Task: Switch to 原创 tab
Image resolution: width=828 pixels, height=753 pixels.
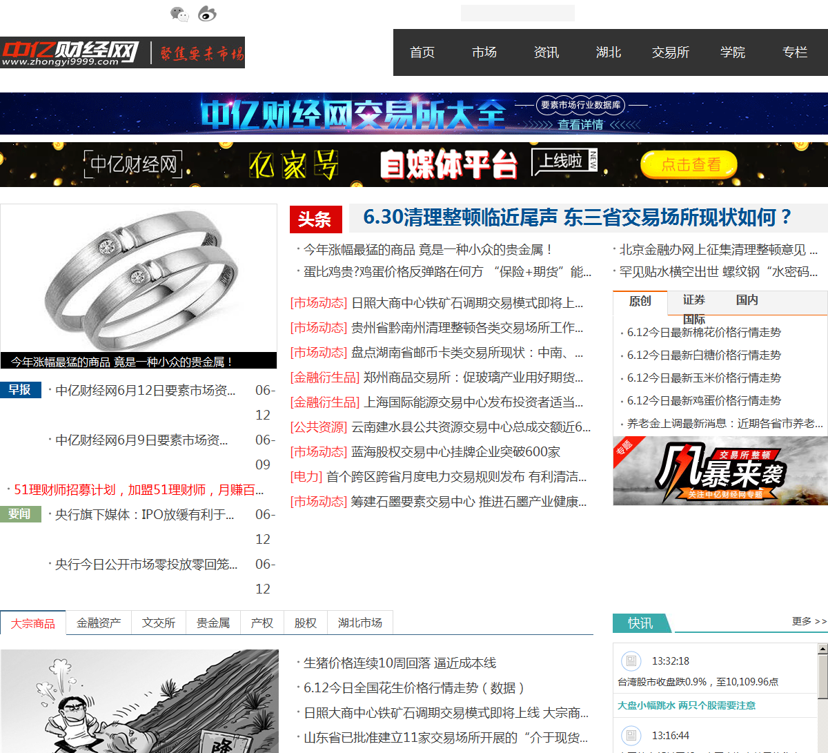Action: pos(640,300)
